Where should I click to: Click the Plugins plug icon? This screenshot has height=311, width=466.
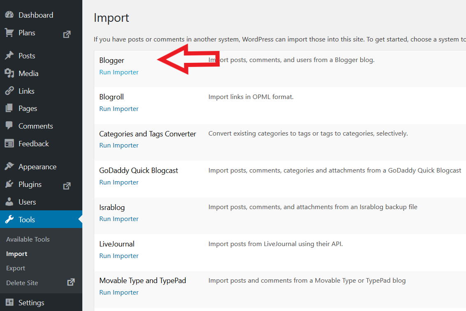(9, 184)
